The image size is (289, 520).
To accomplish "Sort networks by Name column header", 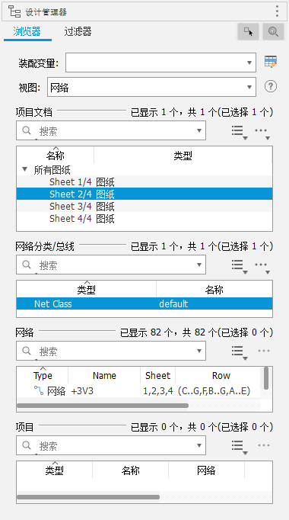I will click(104, 375).
